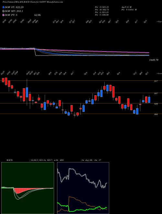
Task: Click the 'Lows' label at the right edge
Action: tap(159, 74)
